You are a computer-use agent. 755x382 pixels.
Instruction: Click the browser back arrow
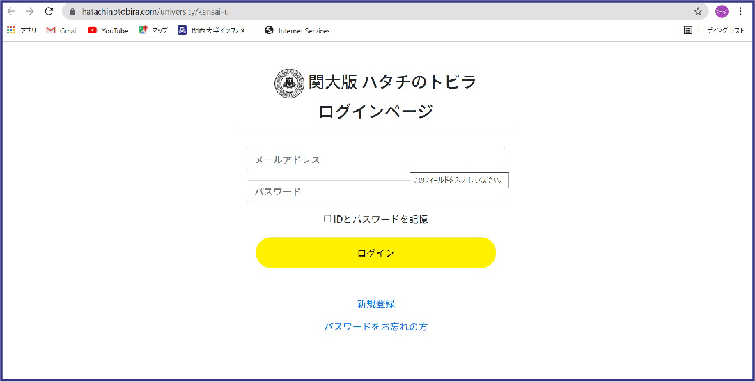tap(11, 12)
